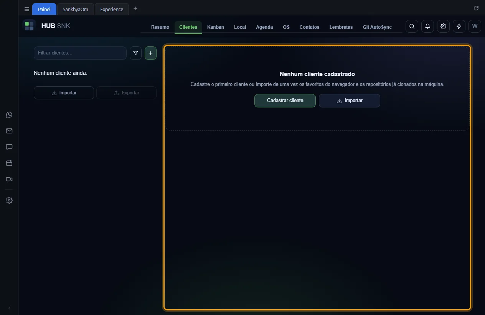The height and width of the screenshot is (315, 485).
Task: Click the lightning bolt quick actions icon
Action: (459, 26)
